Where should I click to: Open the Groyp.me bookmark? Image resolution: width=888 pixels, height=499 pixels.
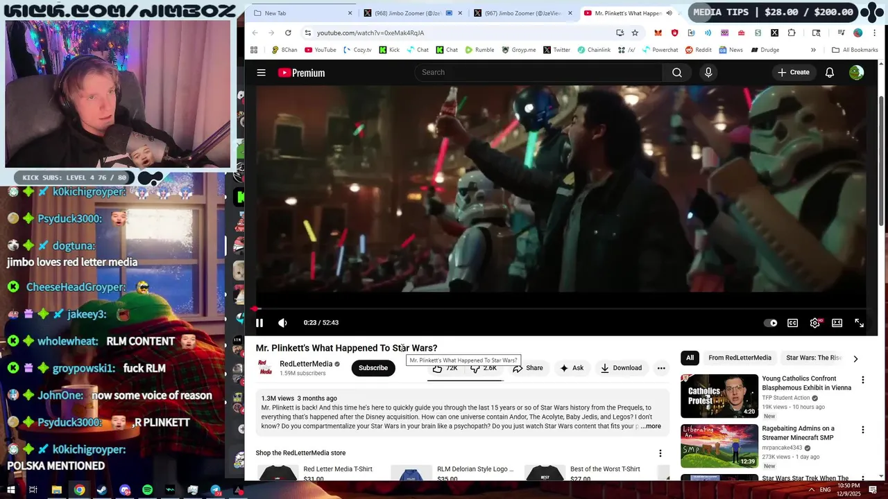click(519, 50)
